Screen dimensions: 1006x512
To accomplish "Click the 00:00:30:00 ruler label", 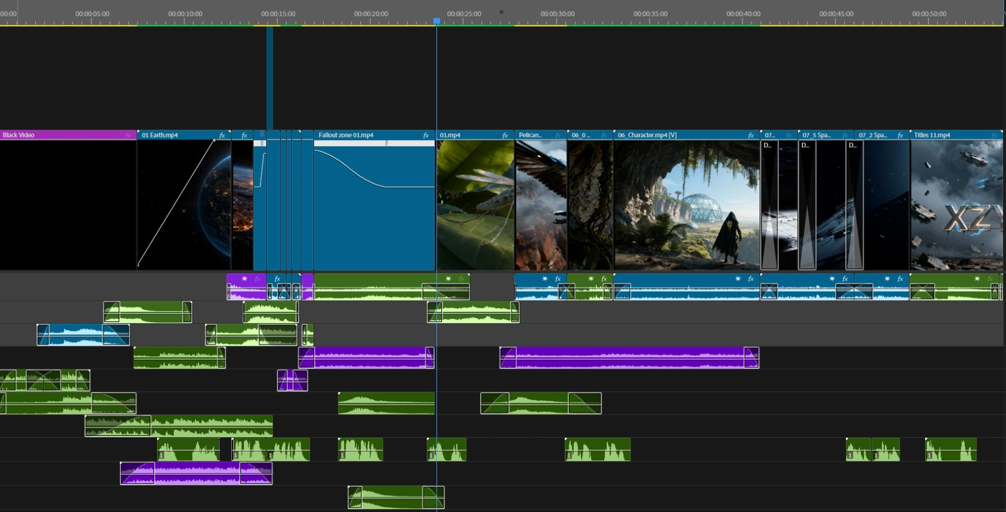I will (557, 13).
